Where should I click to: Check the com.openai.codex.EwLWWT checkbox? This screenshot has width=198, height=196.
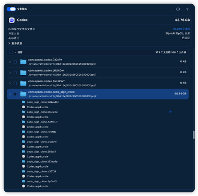click(15, 84)
